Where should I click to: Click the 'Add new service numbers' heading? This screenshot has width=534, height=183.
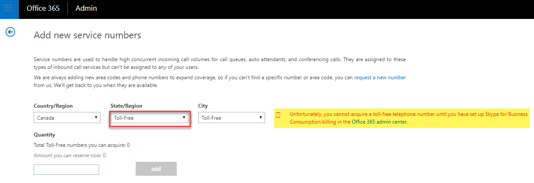click(87, 35)
